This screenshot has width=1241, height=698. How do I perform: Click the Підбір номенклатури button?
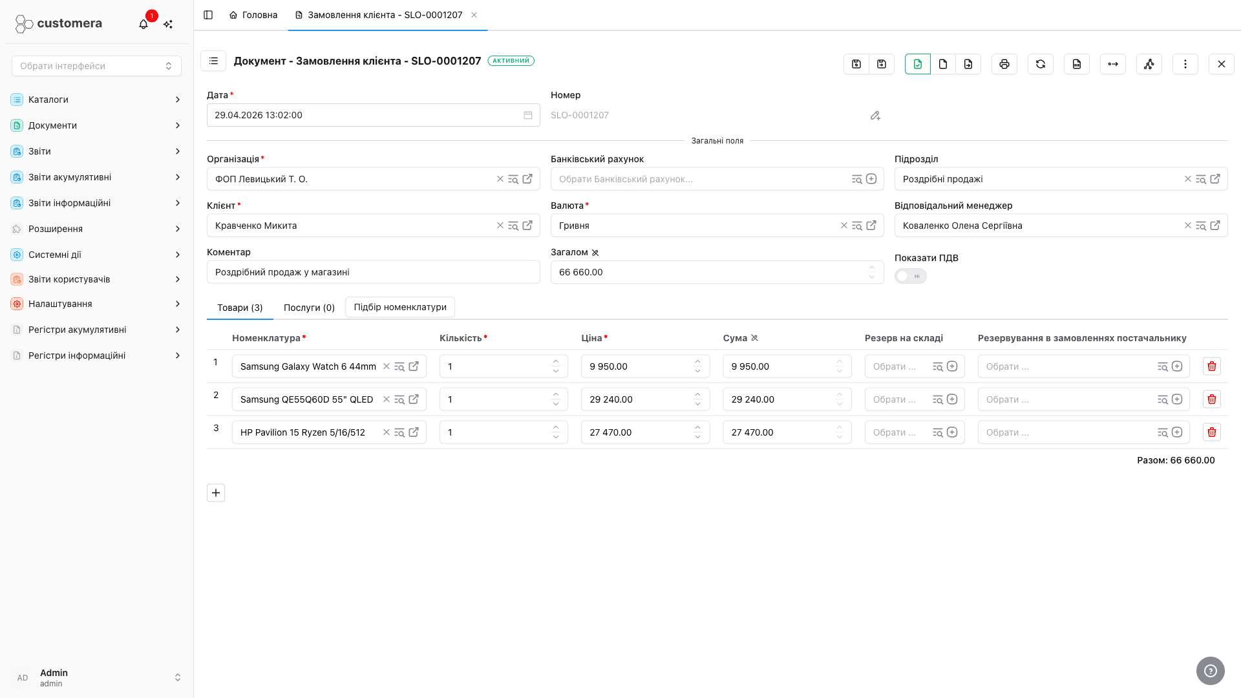(400, 307)
